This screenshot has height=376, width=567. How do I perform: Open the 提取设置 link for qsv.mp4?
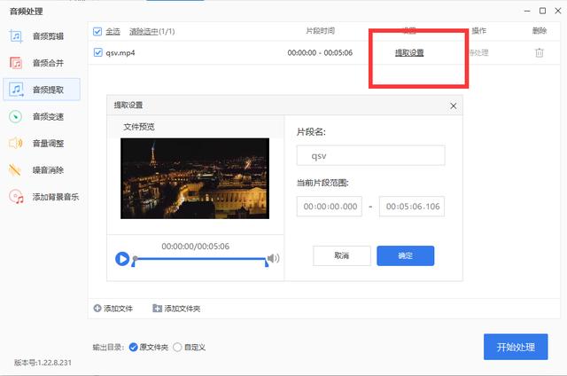[x=409, y=53]
